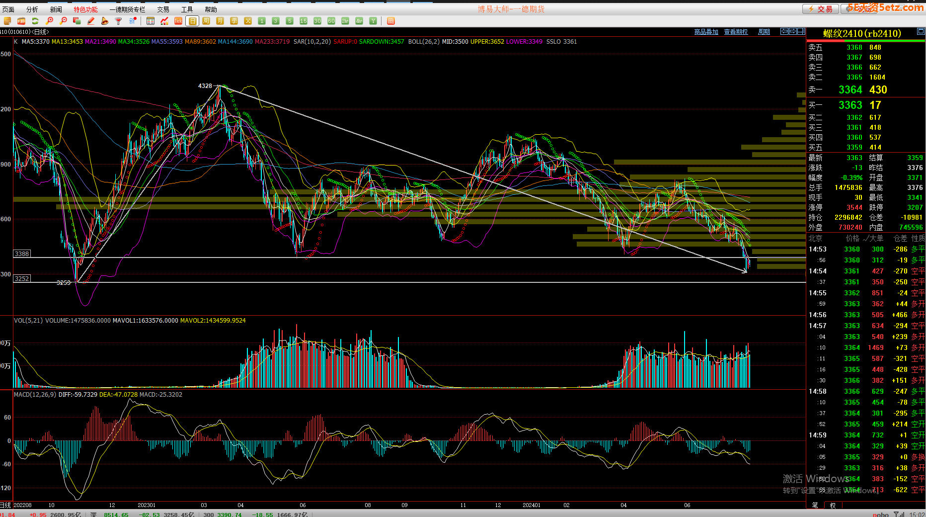Click the alert bell icon

click(x=105, y=21)
